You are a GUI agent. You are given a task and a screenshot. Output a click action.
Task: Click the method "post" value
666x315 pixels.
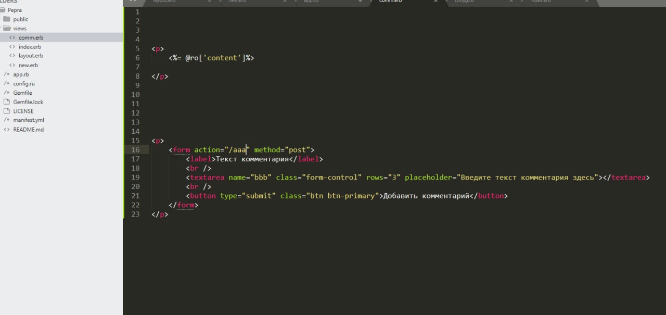pyautogui.click(x=297, y=150)
